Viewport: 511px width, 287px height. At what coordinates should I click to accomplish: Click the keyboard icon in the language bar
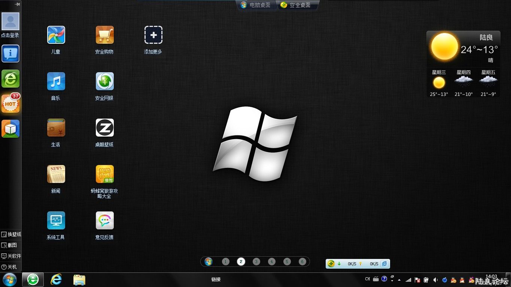coord(376,279)
